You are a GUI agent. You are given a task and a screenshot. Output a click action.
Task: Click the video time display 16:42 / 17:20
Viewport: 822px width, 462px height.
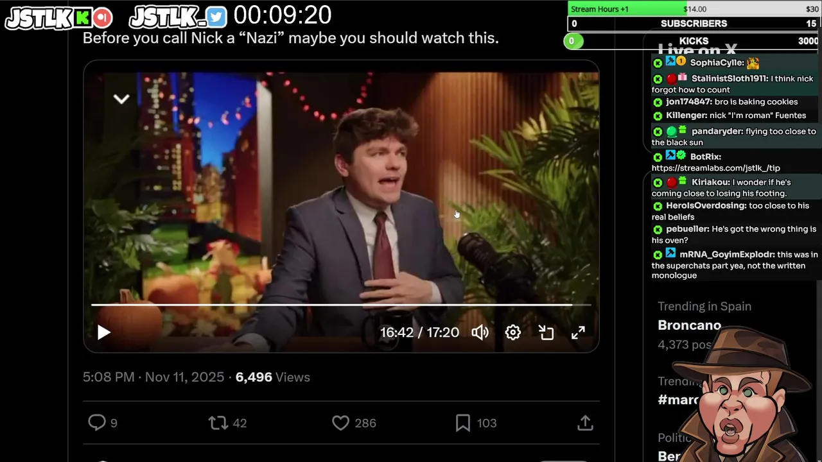click(x=419, y=332)
